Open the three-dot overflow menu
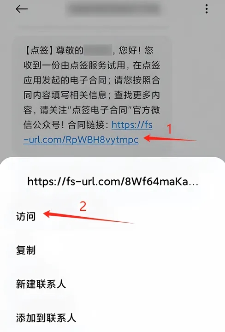The height and width of the screenshot is (332, 225). click(207, 9)
